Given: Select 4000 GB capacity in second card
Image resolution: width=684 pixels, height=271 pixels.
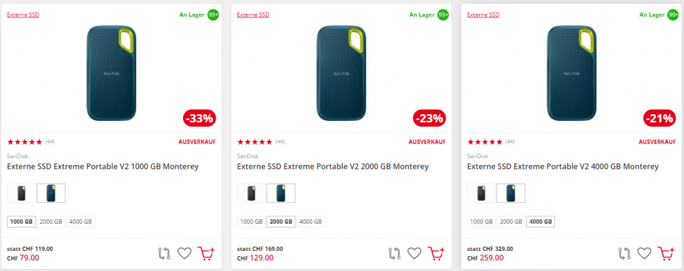Looking at the screenshot, I should 309,222.
